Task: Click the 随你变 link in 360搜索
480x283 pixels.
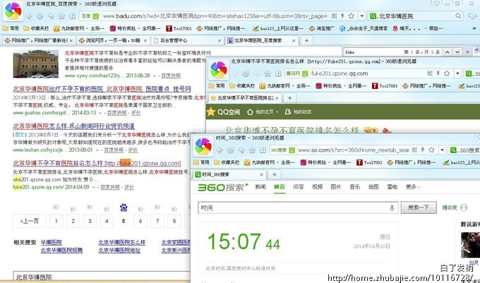Action: 450,207
